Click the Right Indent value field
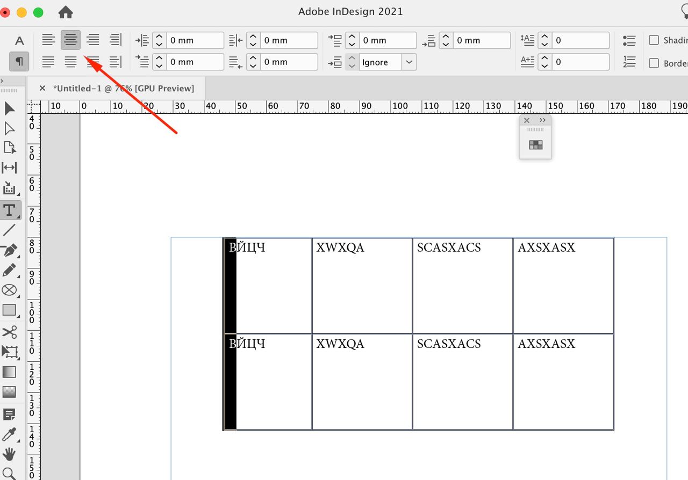Image resolution: width=688 pixels, height=480 pixels. 289,40
